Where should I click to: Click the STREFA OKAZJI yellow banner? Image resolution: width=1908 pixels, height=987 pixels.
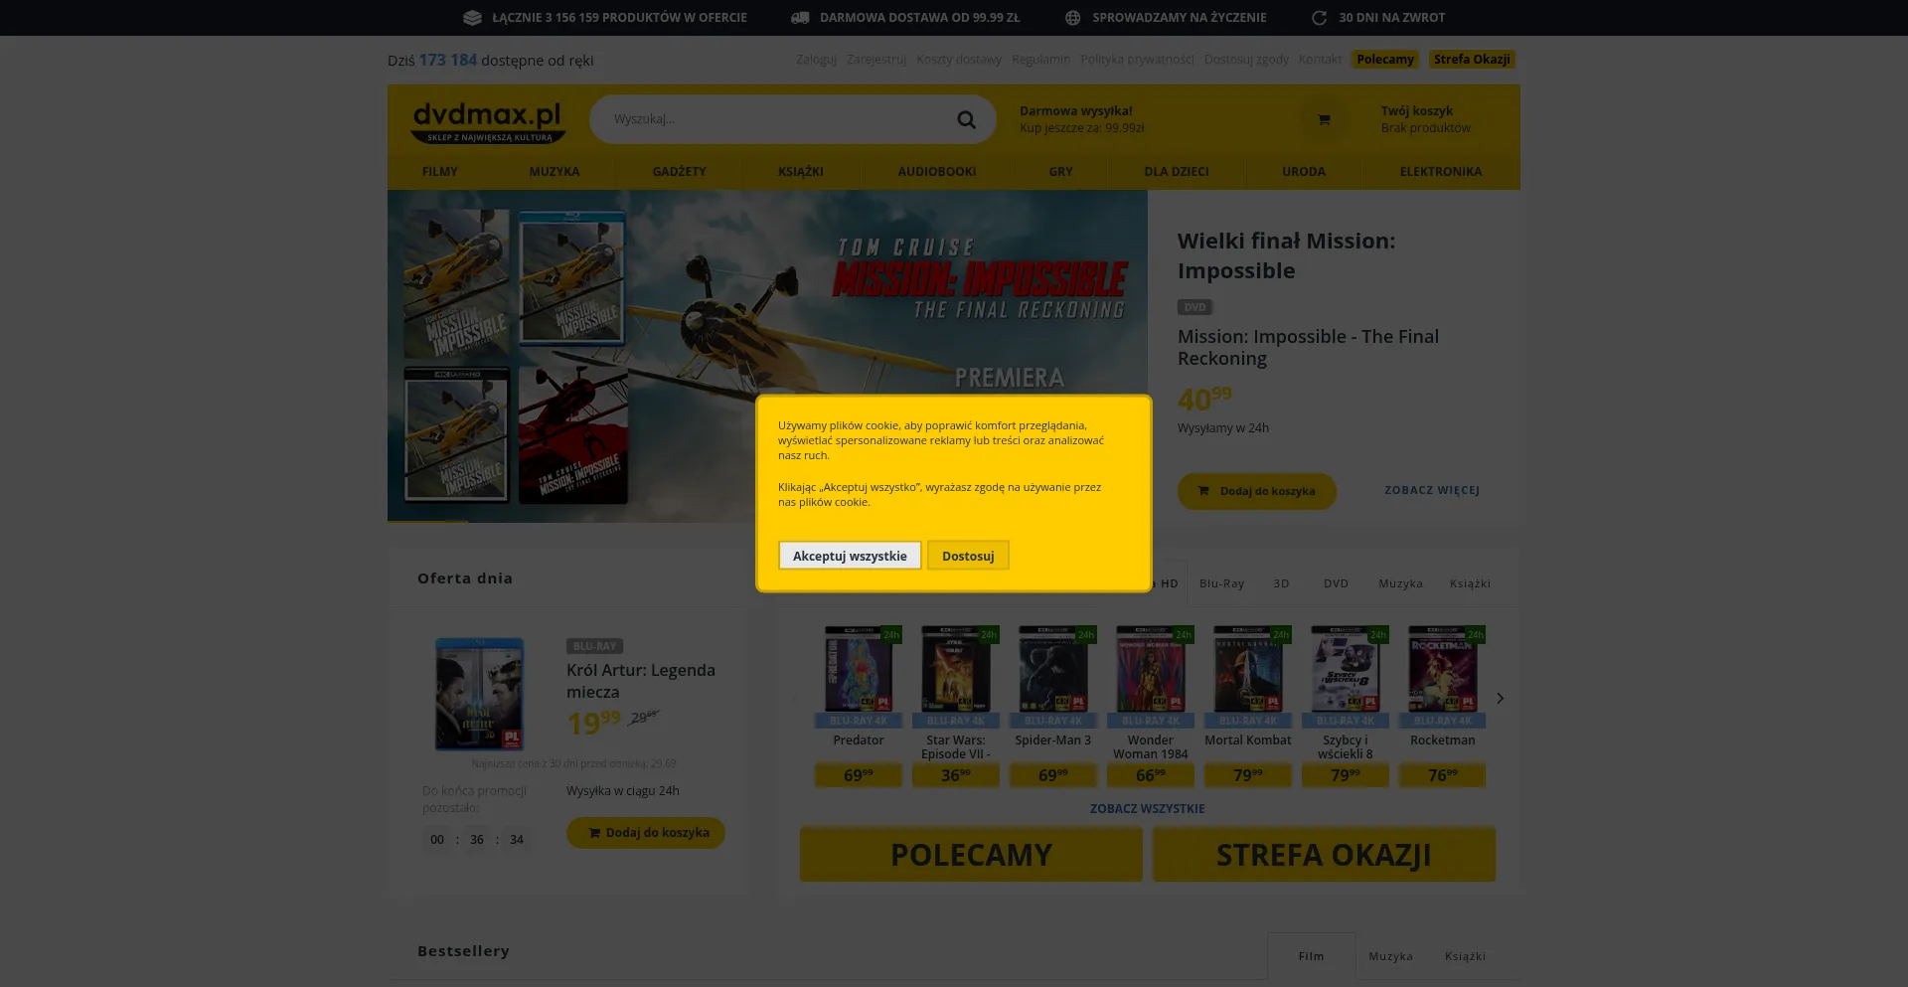pos(1324,855)
